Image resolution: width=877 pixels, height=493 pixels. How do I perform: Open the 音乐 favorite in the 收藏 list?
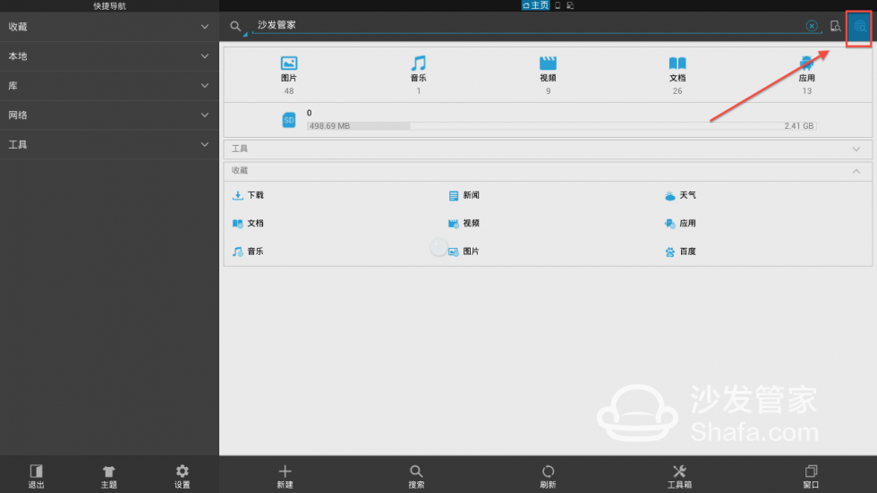pos(248,251)
